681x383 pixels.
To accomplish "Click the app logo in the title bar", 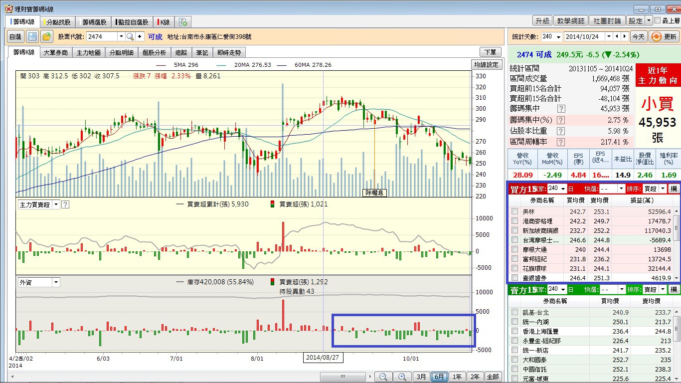I will click(x=8, y=9).
